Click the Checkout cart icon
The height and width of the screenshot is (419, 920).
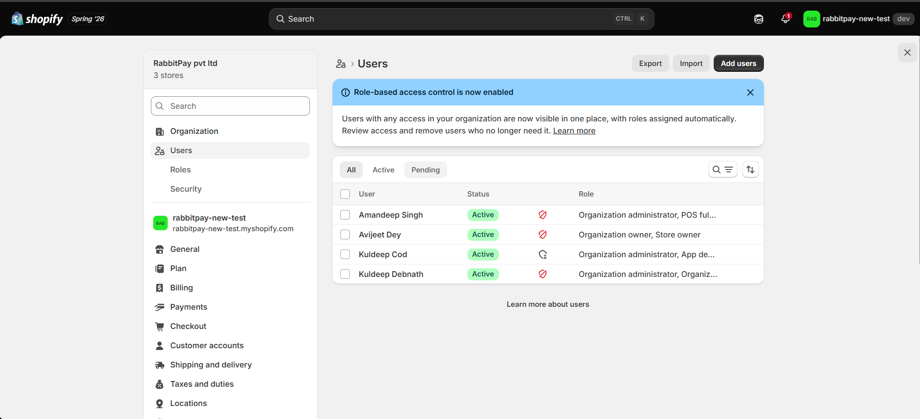[x=160, y=327]
